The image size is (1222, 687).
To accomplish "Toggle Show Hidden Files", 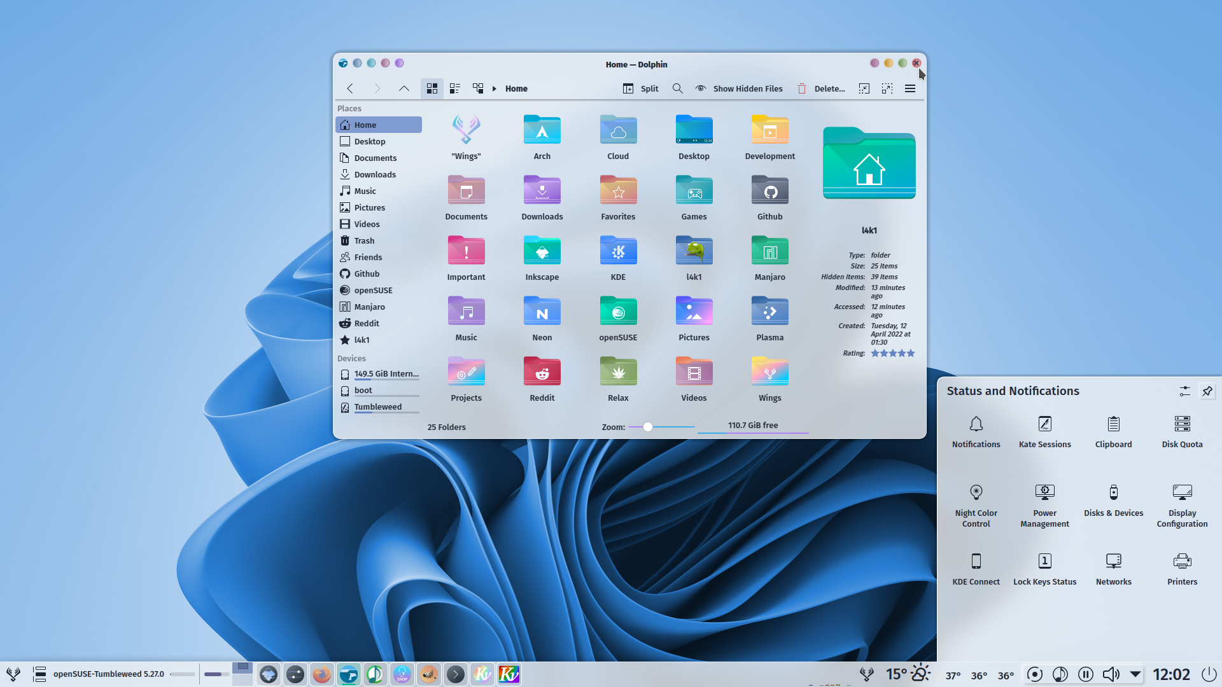I will click(x=740, y=88).
